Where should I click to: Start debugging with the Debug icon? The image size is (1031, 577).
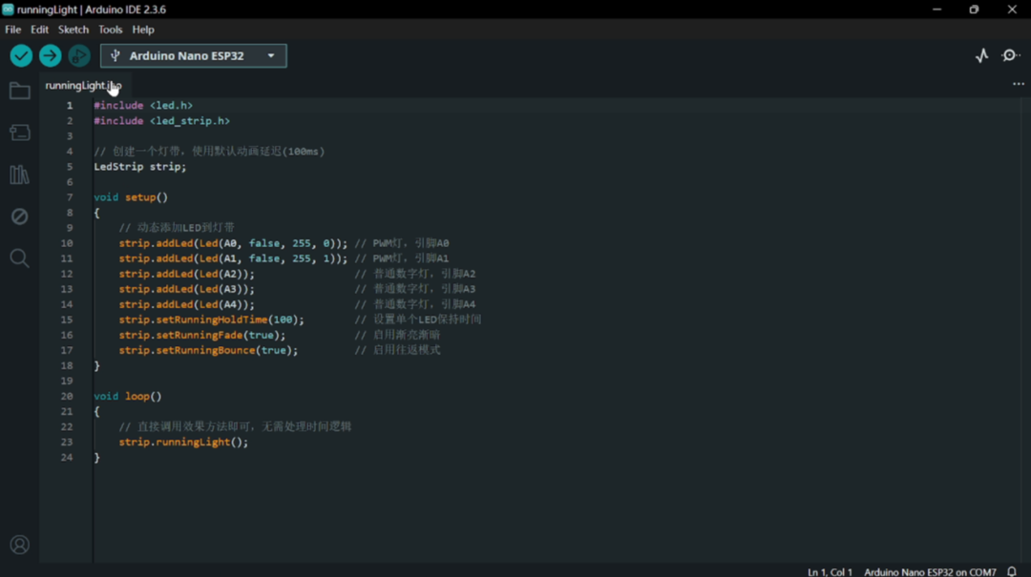point(79,56)
